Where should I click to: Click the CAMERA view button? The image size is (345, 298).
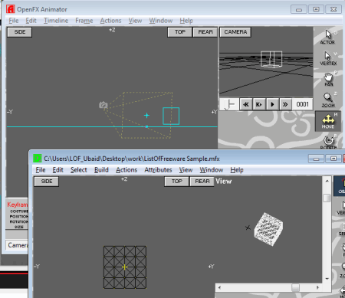(235, 32)
